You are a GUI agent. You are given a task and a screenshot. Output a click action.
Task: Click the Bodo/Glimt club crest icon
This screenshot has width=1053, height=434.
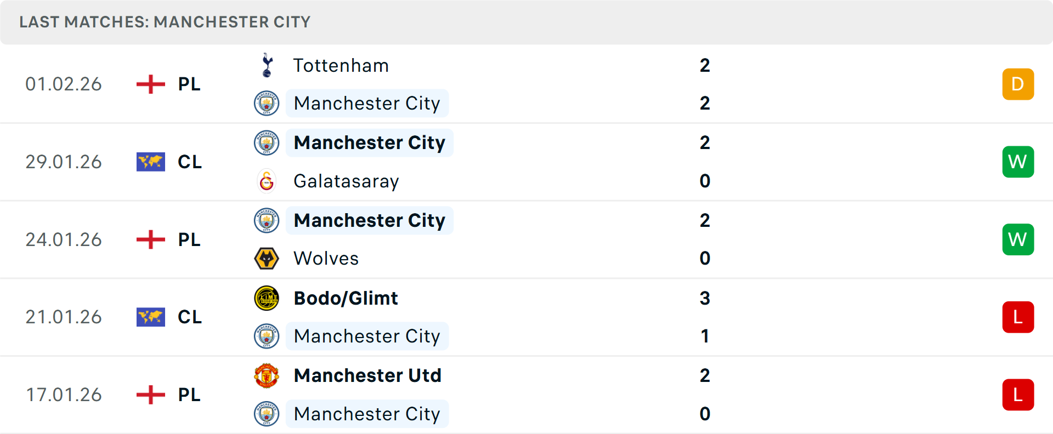267,298
